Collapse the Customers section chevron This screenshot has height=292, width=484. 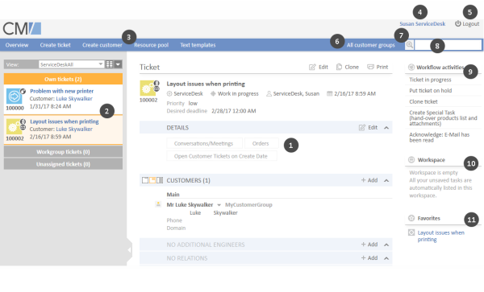(386, 181)
